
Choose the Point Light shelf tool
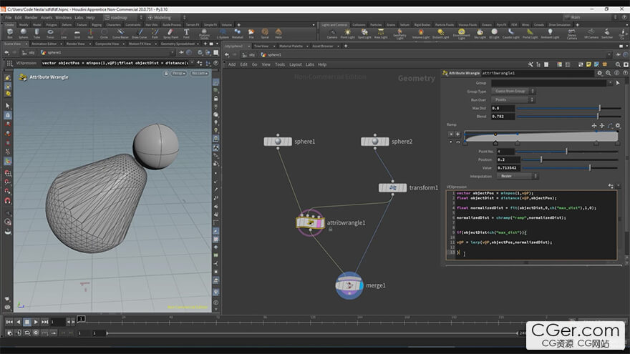pos(347,33)
